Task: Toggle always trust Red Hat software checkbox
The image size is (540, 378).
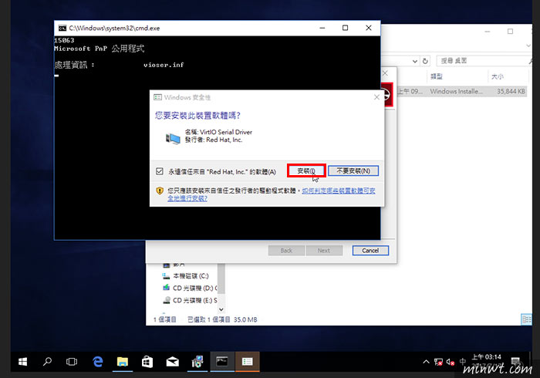Action: pyautogui.click(x=160, y=171)
